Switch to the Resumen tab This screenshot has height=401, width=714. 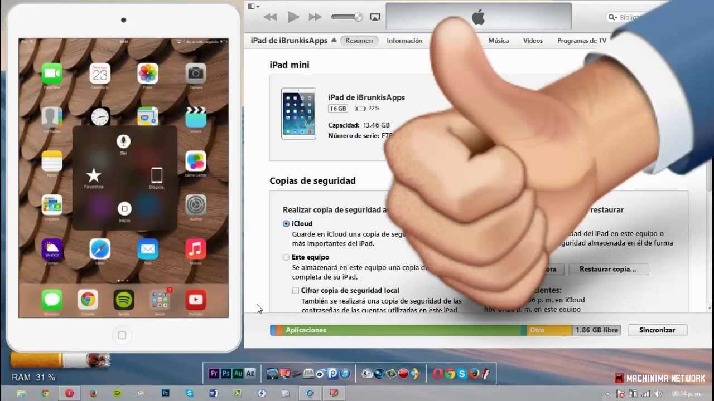coord(359,41)
